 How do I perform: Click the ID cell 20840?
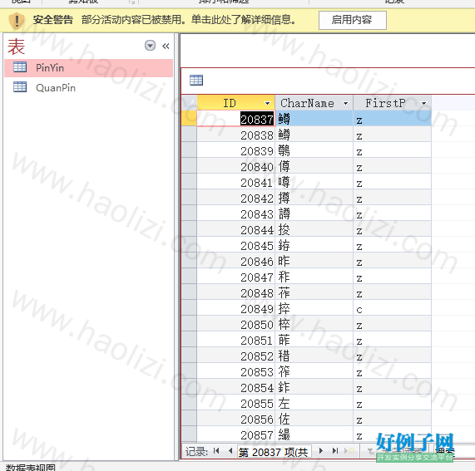pyautogui.click(x=236, y=166)
